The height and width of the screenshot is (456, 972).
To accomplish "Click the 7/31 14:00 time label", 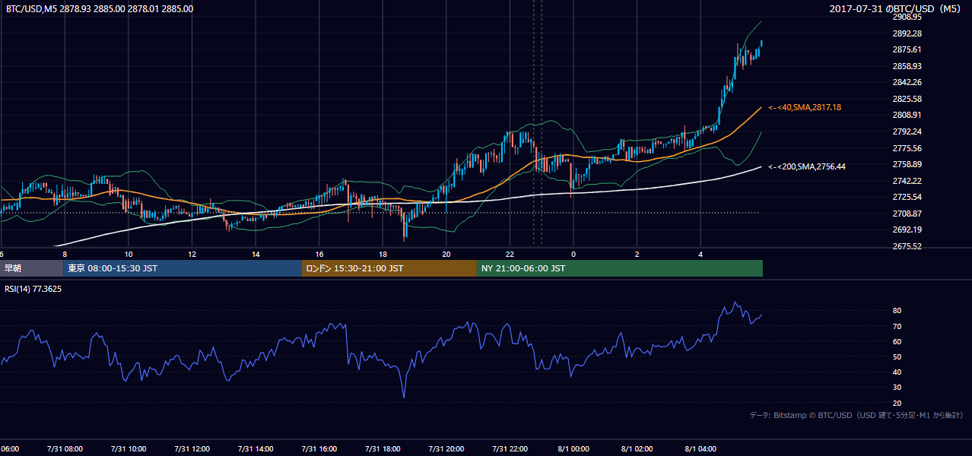I will [256, 449].
